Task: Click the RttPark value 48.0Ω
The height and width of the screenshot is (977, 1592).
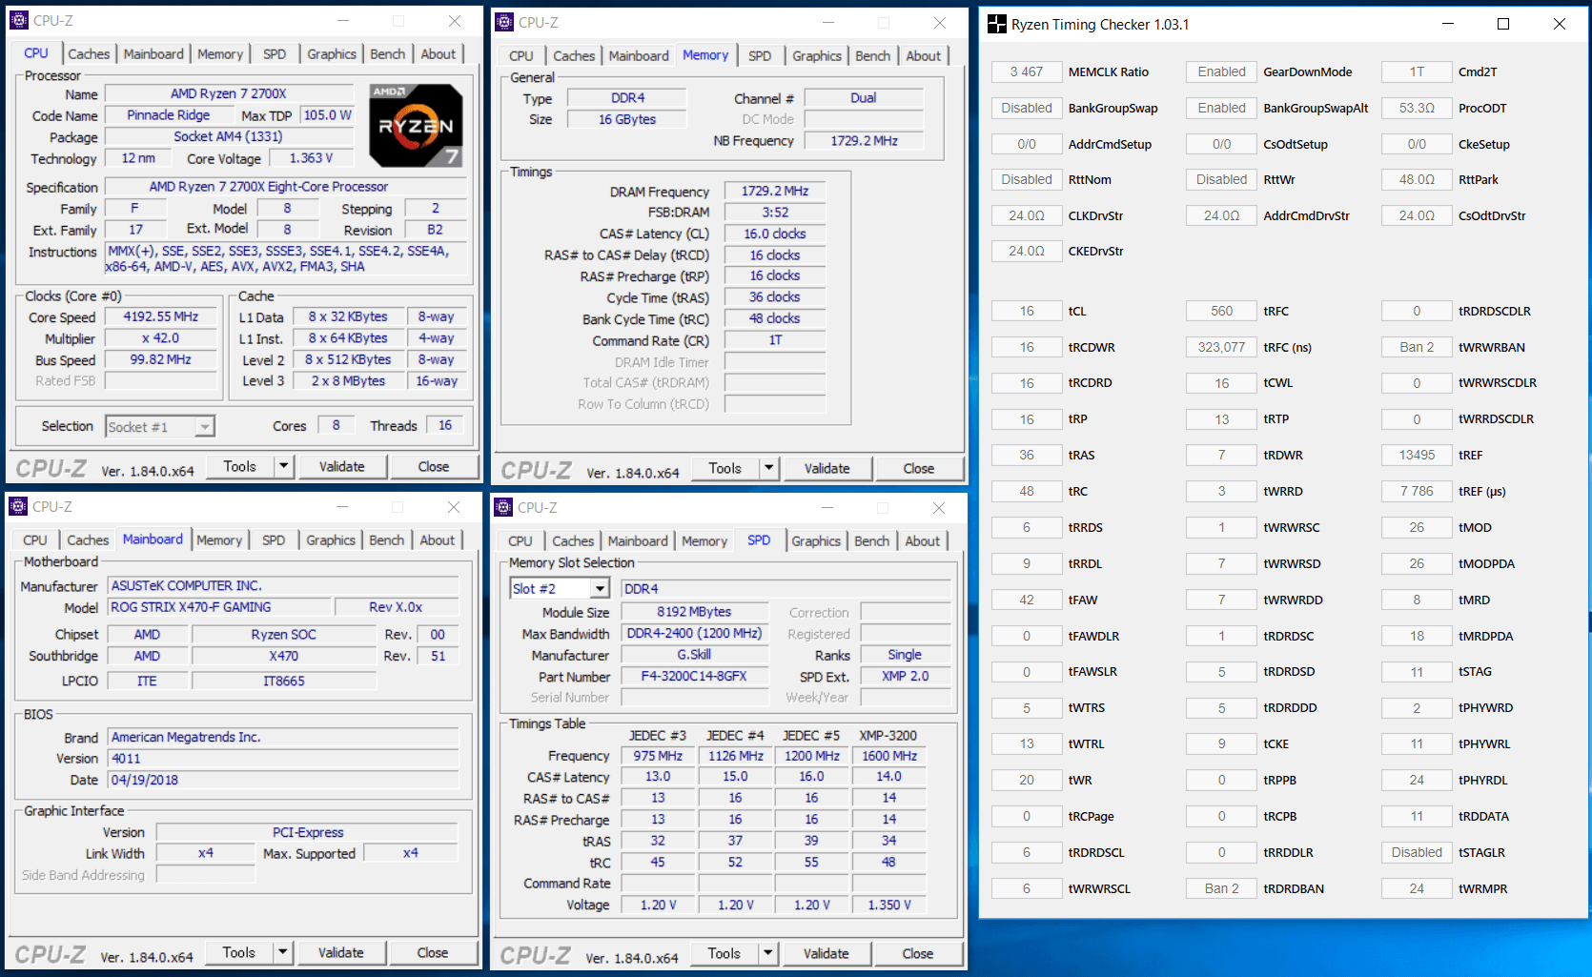Action: (x=1417, y=179)
